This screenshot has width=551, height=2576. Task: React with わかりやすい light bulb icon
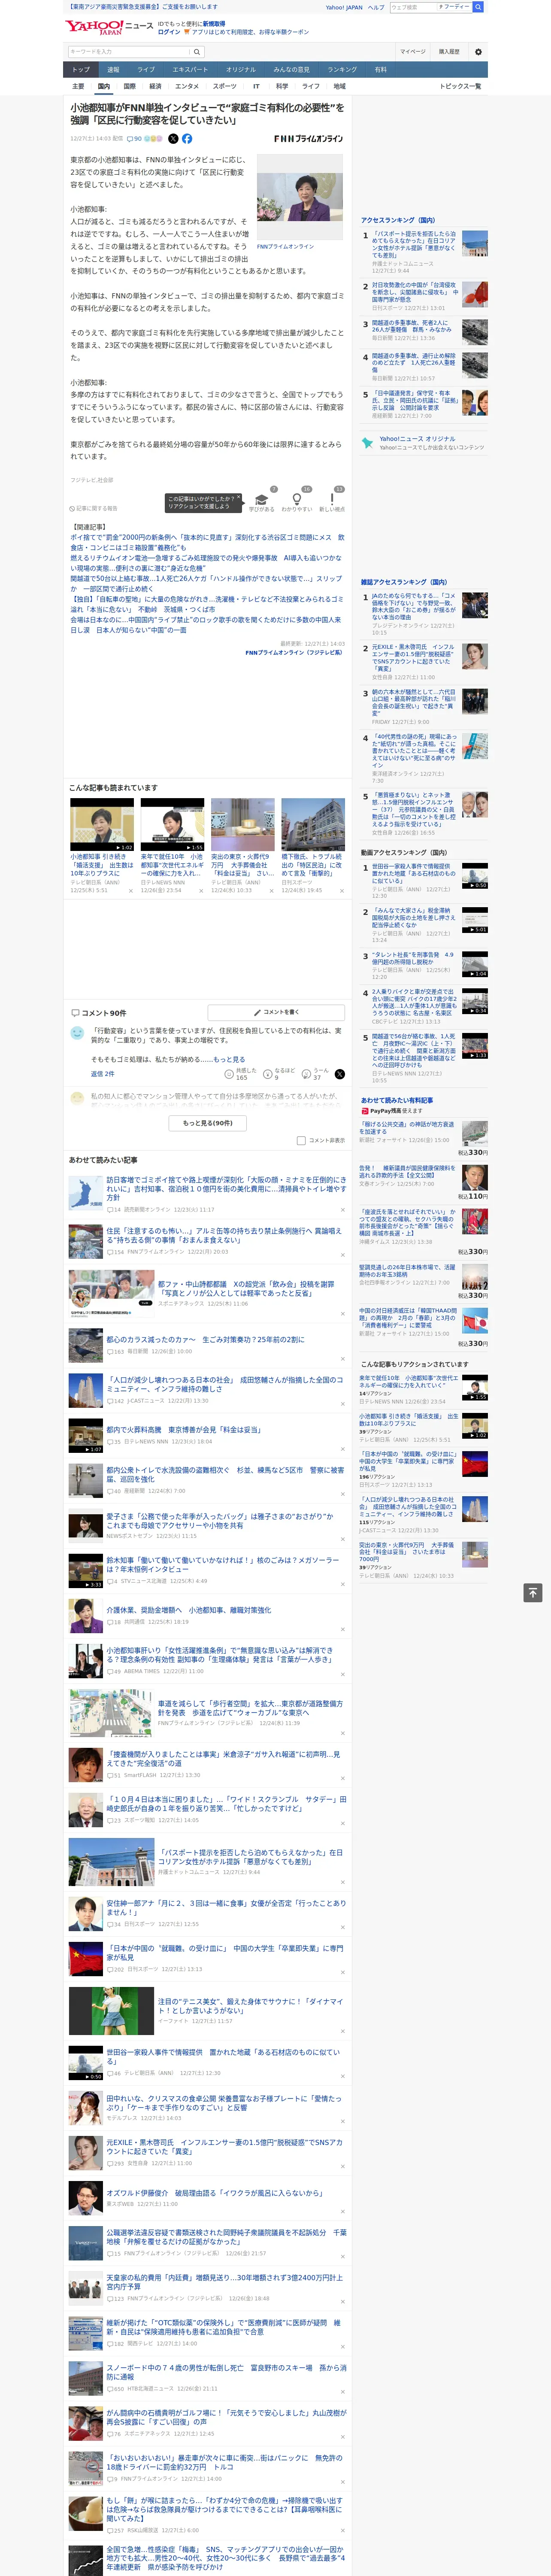tap(297, 498)
